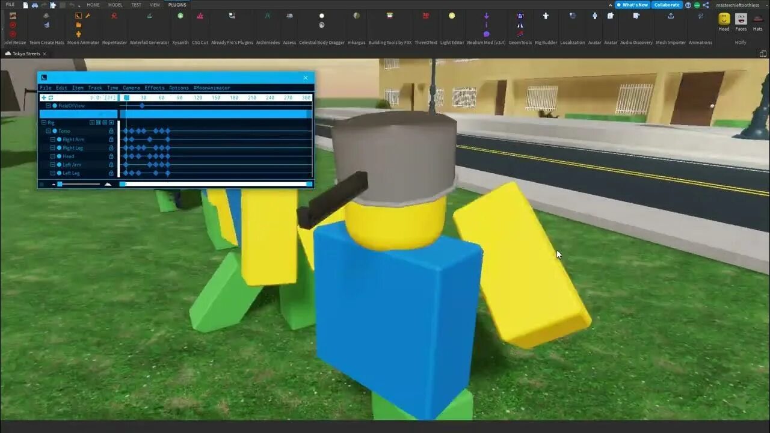Screen dimensions: 770x433
Task: Click the Moon Animator horizontal timeline scrollbar
Action: click(216, 184)
